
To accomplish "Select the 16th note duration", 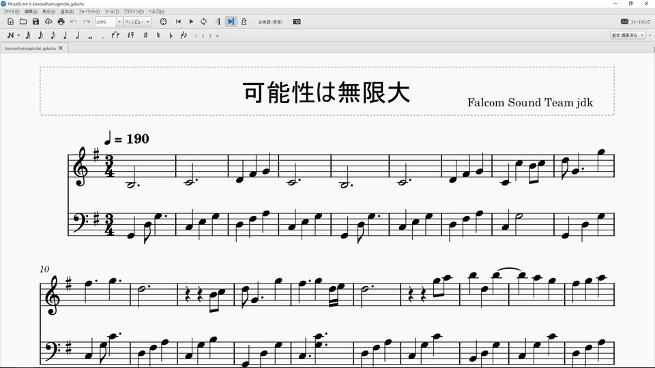I will coord(40,35).
